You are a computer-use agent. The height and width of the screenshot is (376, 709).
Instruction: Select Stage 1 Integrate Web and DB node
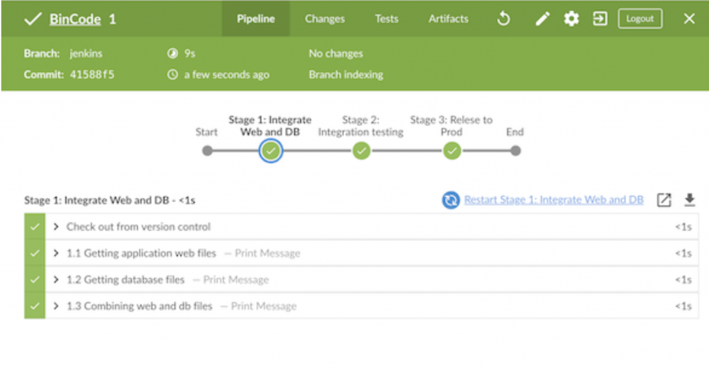pyautogui.click(x=271, y=151)
